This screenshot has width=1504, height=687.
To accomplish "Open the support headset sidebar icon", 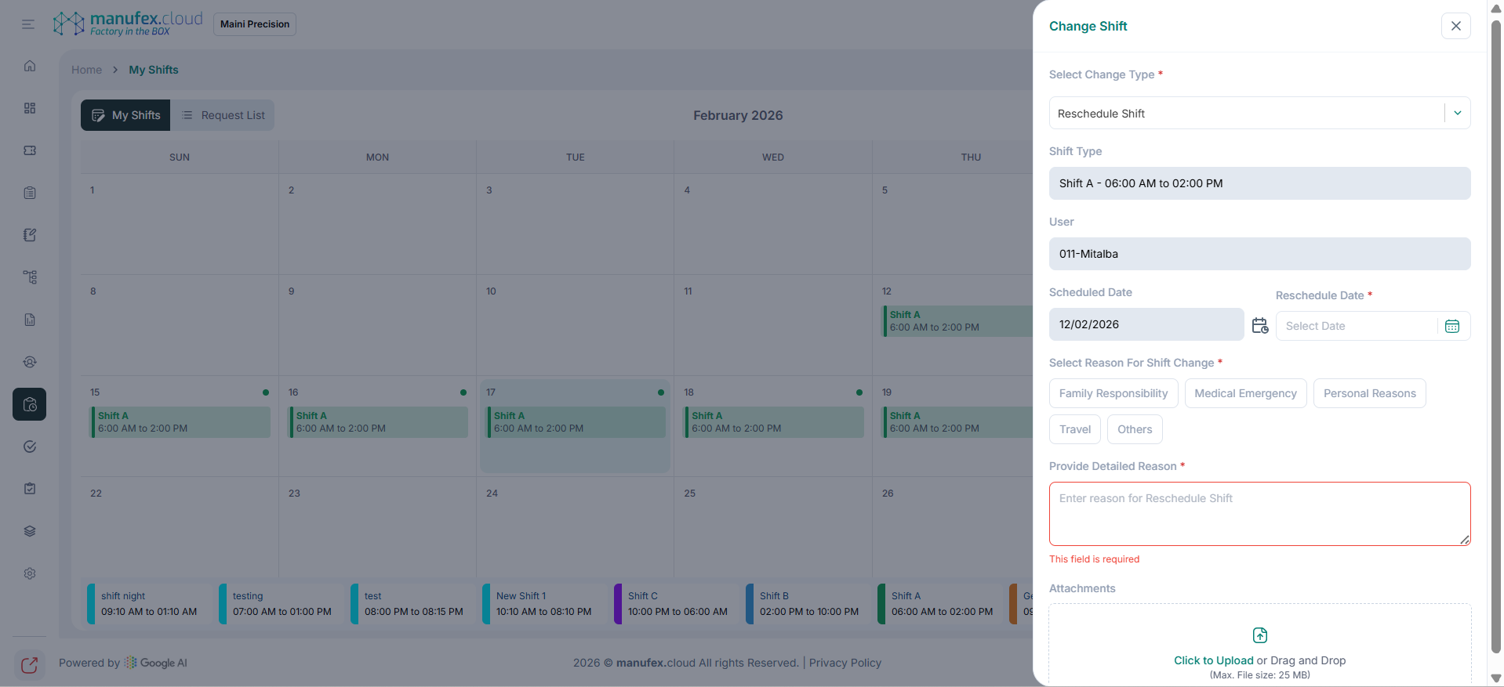I will pos(30,362).
